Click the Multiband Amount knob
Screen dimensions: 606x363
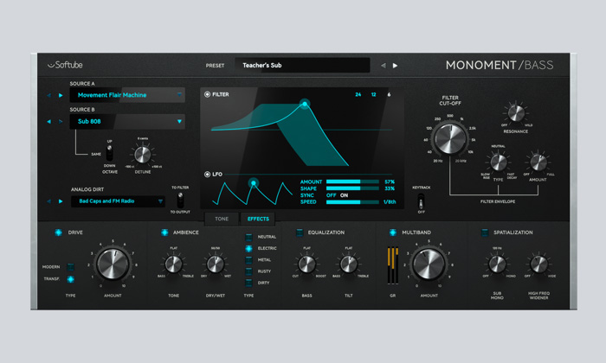pos(429,264)
